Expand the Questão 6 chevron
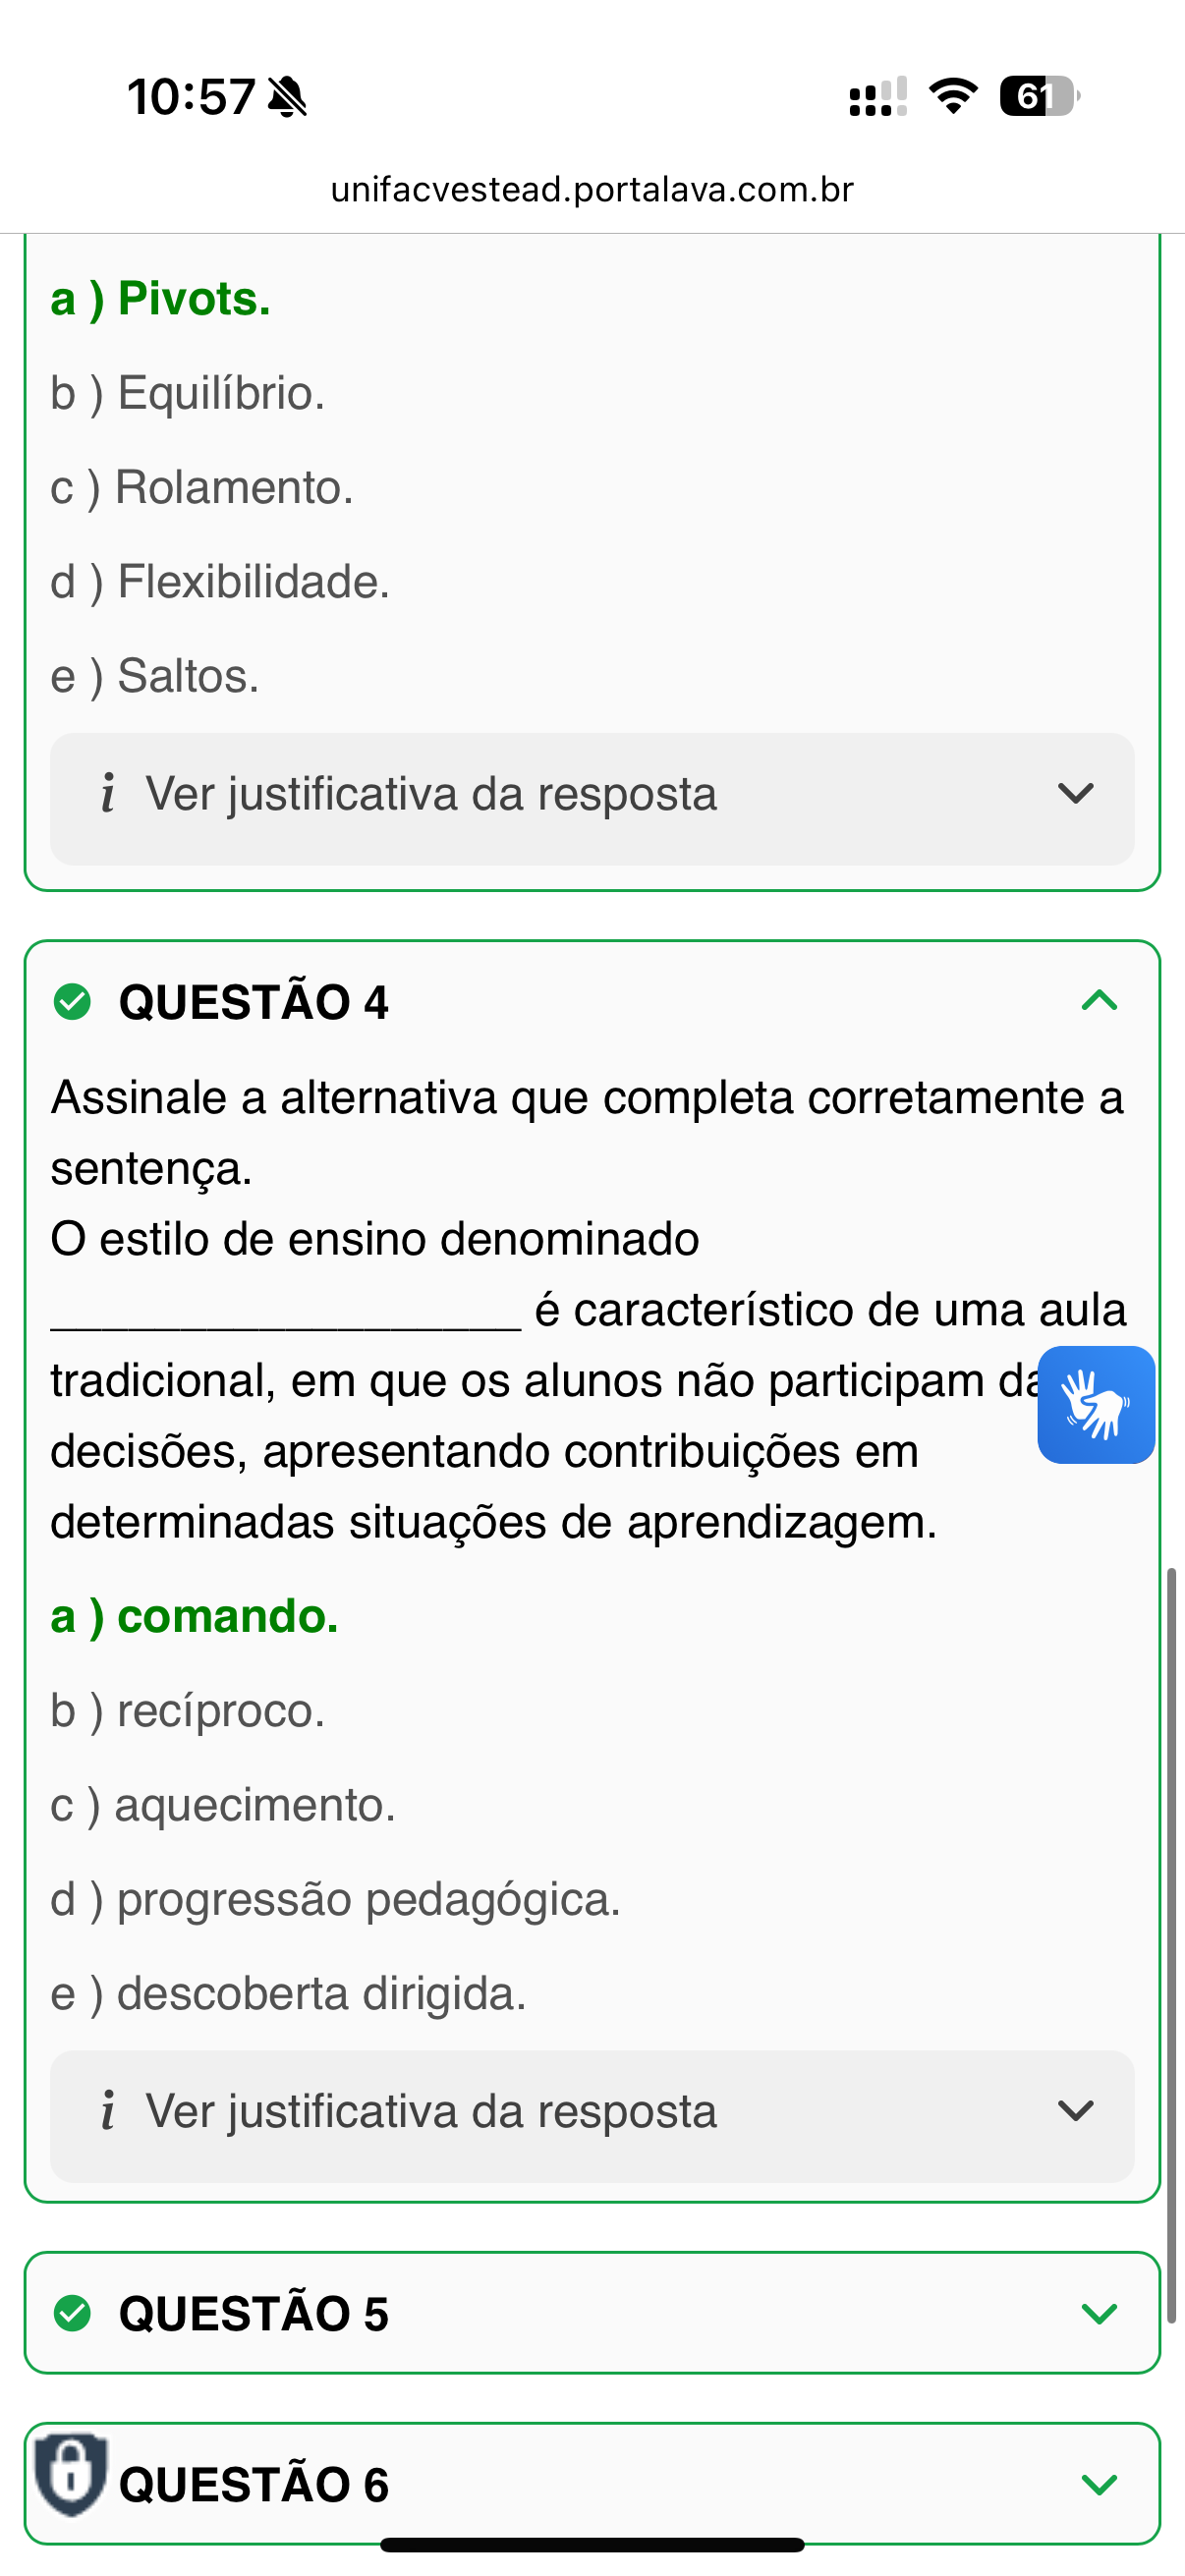This screenshot has height=2576, width=1185. pyautogui.click(x=1099, y=2484)
